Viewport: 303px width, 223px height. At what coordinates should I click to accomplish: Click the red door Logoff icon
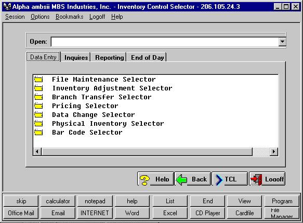click(256, 180)
